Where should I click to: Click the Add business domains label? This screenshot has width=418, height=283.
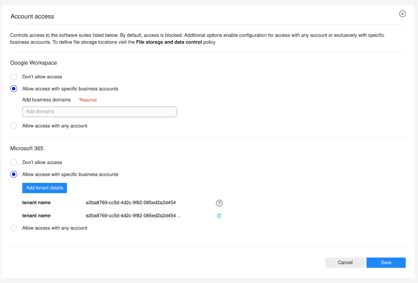tap(46, 100)
